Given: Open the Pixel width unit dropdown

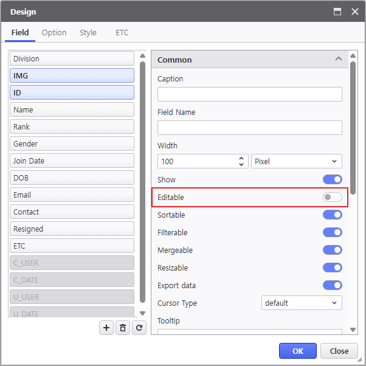Looking at the screenshot, I should (296, 161).
